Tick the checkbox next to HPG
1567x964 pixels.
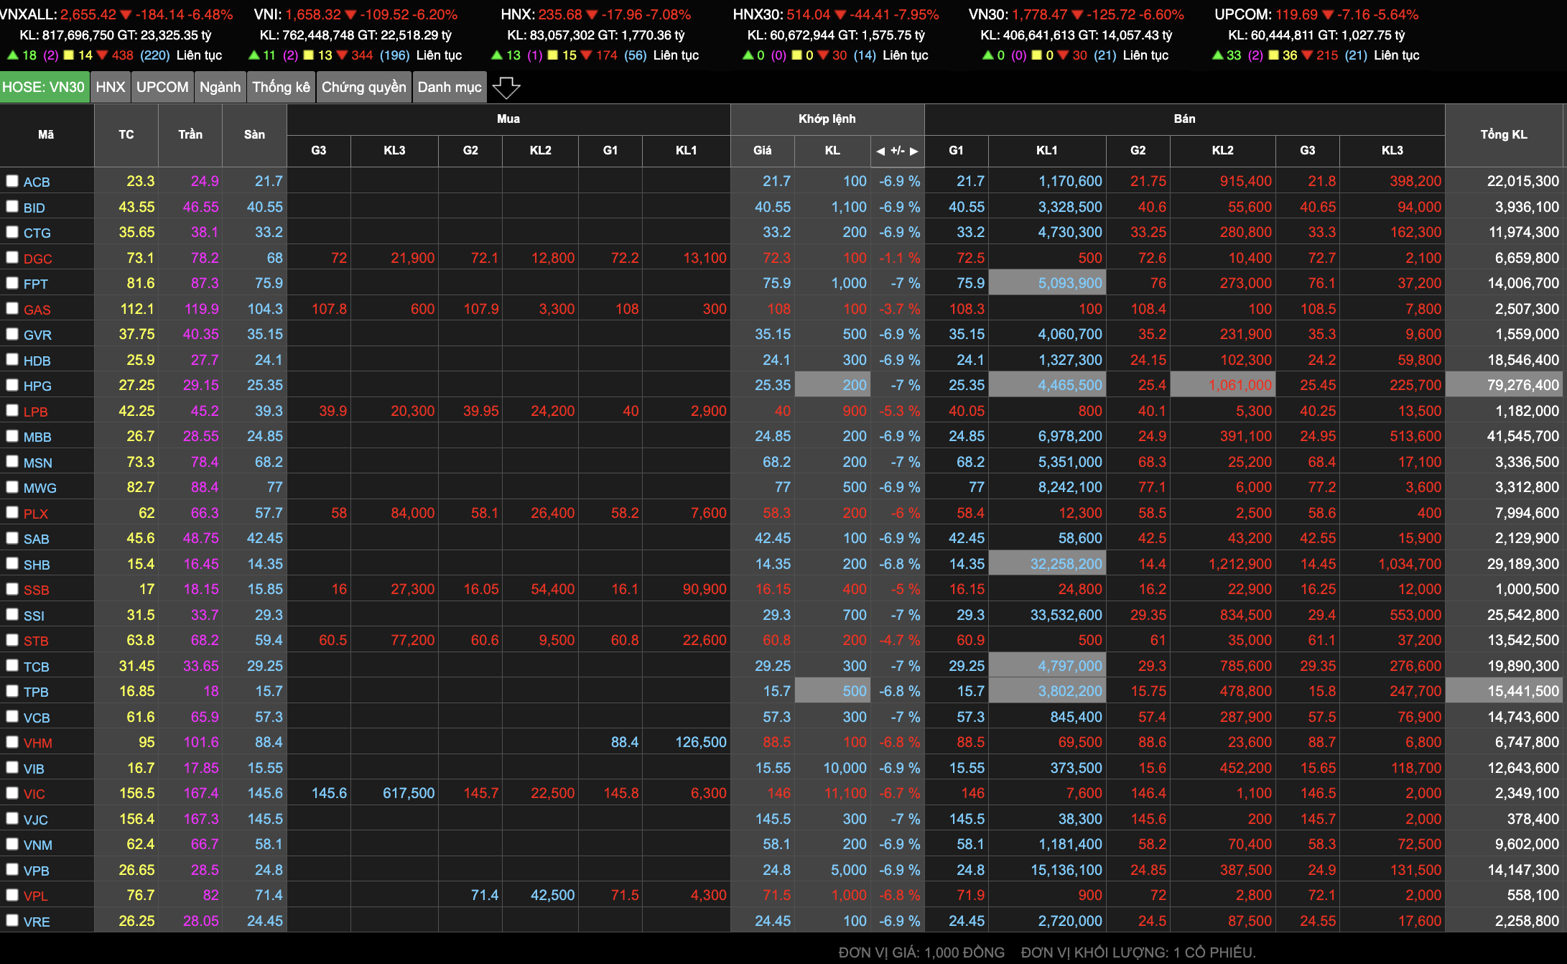pos(12,385)
